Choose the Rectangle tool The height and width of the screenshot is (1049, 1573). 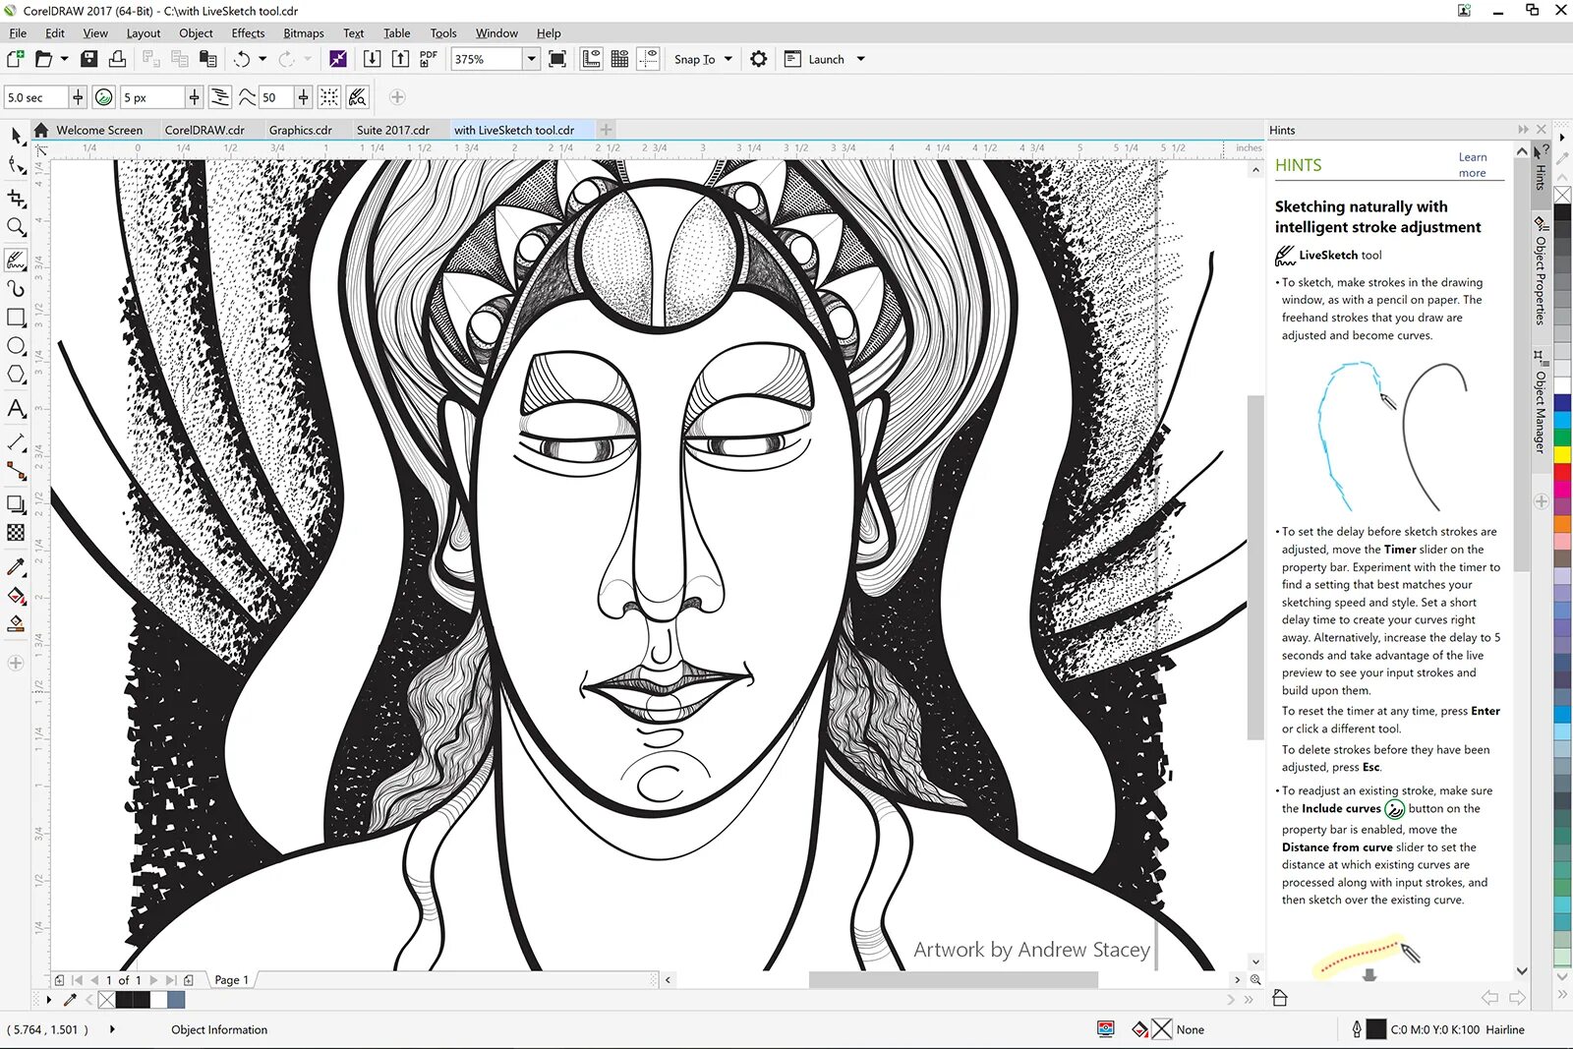(x=16, y=318)
